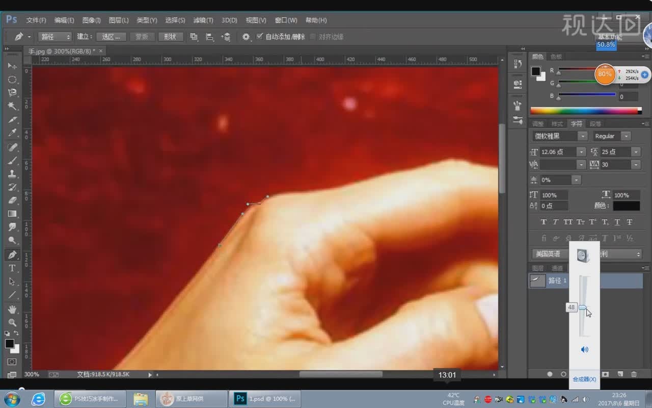Open path alignment icon in options bar
652x408 pixels.
(209, 37)
